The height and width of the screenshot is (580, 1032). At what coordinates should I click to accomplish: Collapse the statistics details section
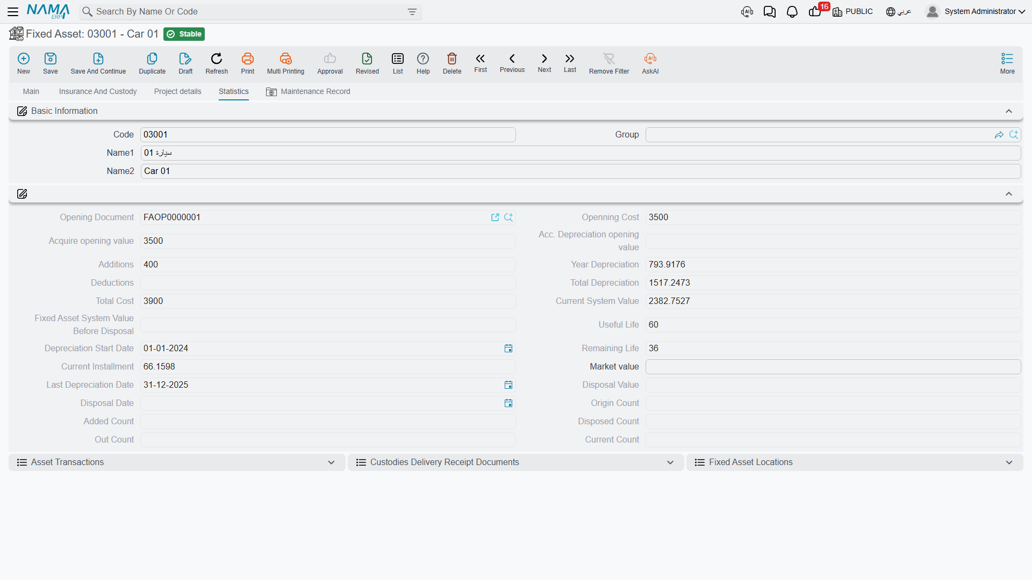pos(1009,194)
